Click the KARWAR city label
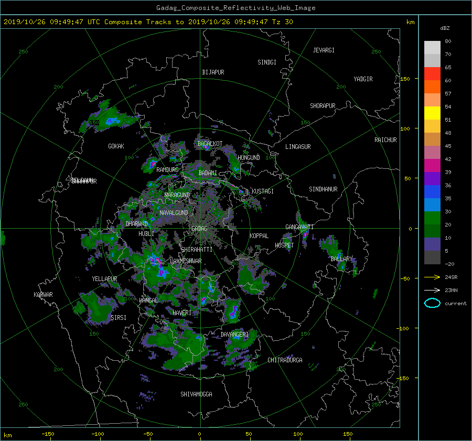This screenshot has height=441, width=472. [43, 295]
